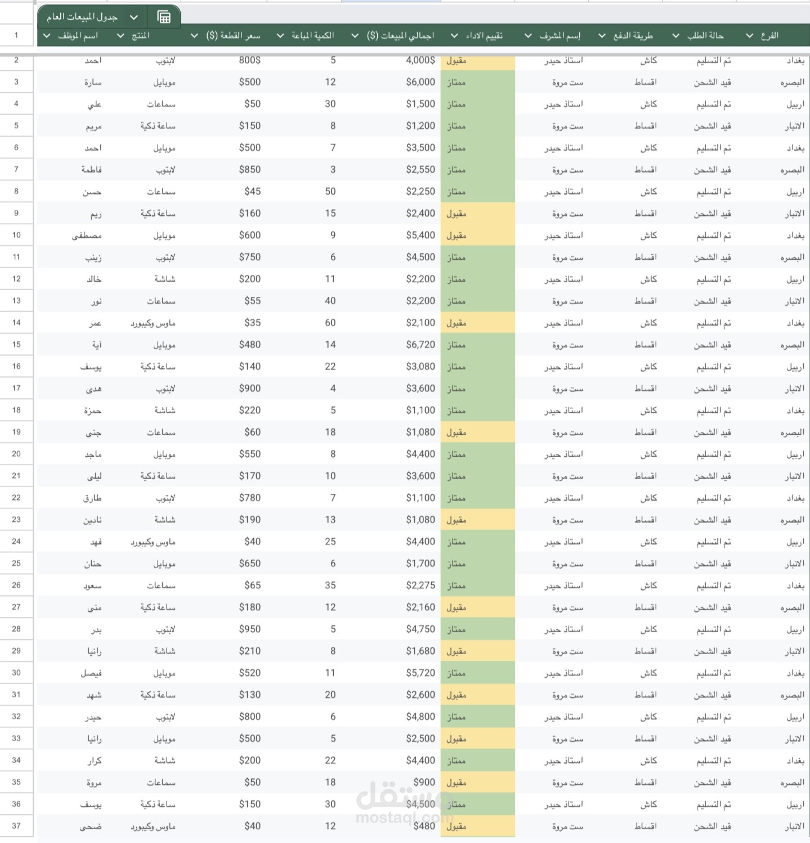This screenshot has width=810, height=843.
Task: Click the ممتاز rating cell in سارة's row
Action: [478, 82]
